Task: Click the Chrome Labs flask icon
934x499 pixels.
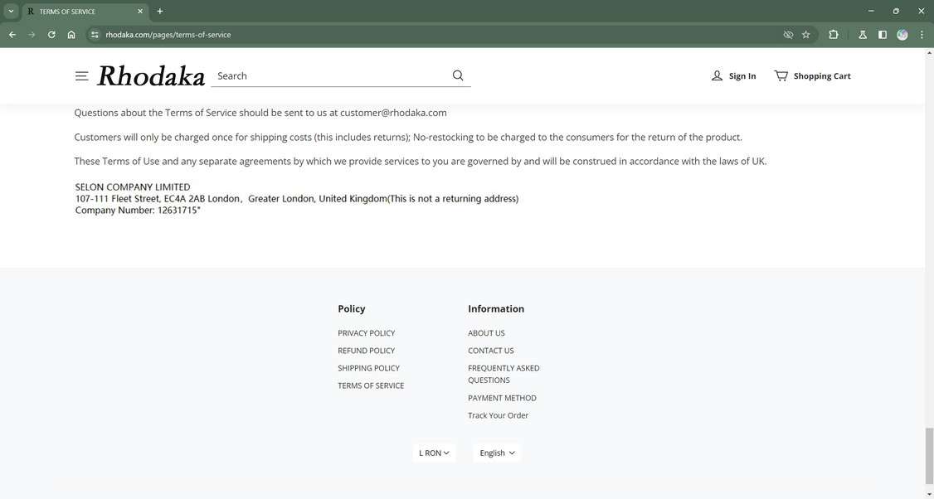Action: pyautogui.click(x=863, y=35)
